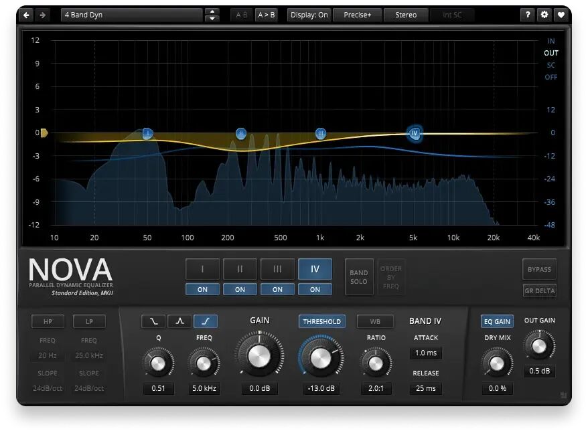This screenshot has height=433, width=588.
Task: Toggle ON switch under band III
Action: click(277, 289)
